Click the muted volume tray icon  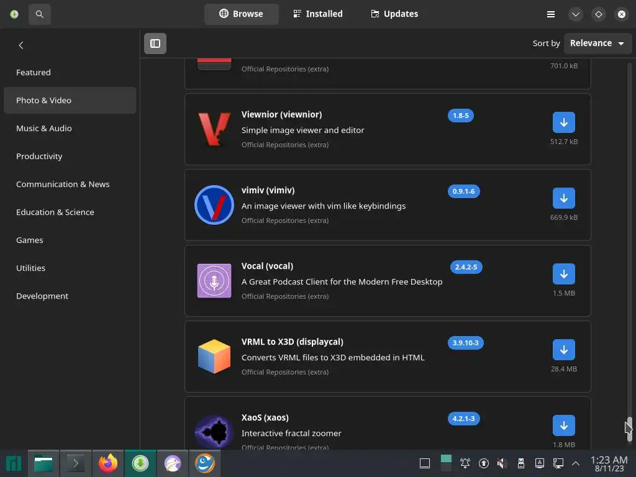point(502,463)
